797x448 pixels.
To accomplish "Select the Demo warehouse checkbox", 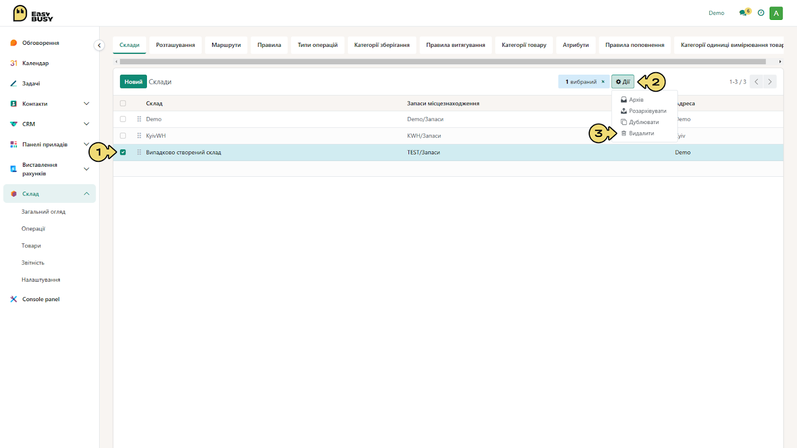I will pyautogui.click(x=123, y=119).
